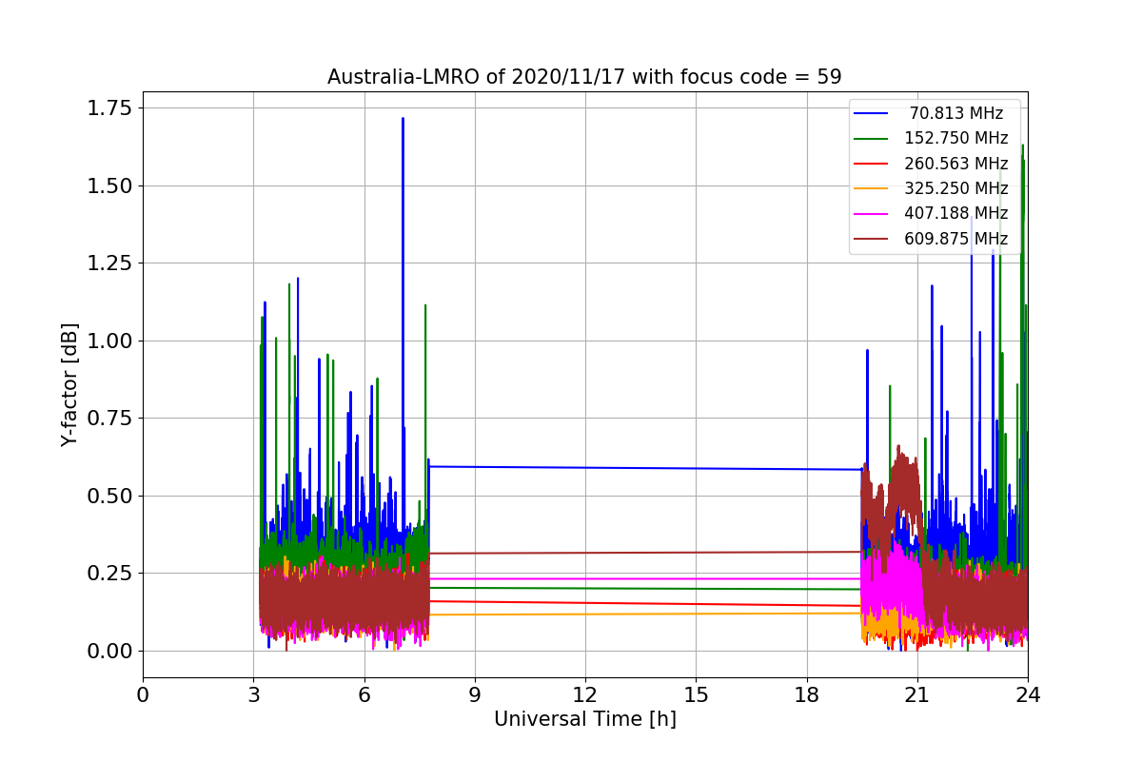Select the 609.875 MHz legend entry
This screenshot has width=1142, height=761.
click(931, 238)
